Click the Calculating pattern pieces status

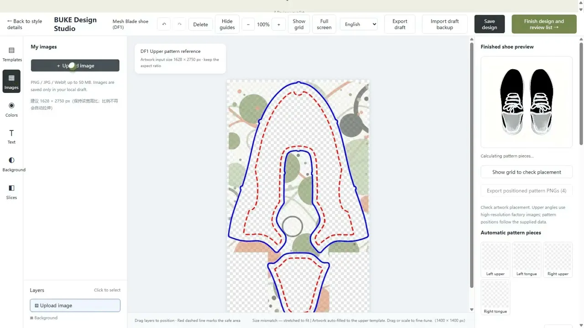(x=507, y=156)
